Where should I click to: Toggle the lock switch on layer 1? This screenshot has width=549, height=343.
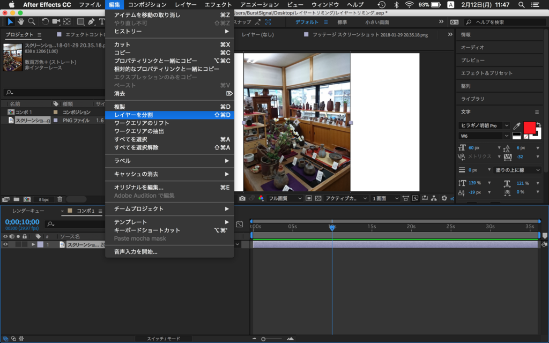[25, 244]
